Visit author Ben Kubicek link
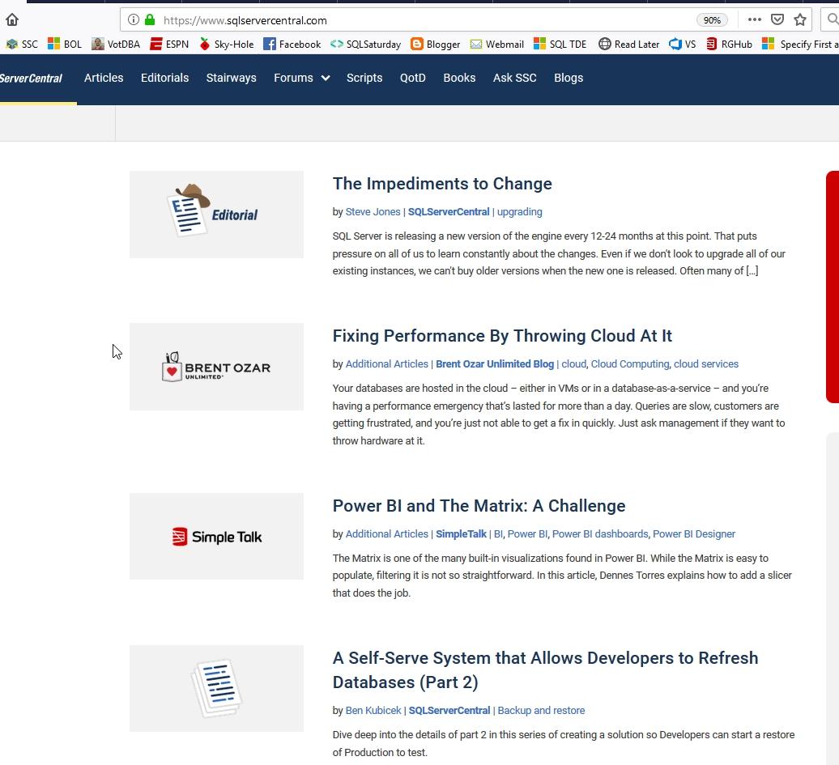839x765 pixels. 373,711
